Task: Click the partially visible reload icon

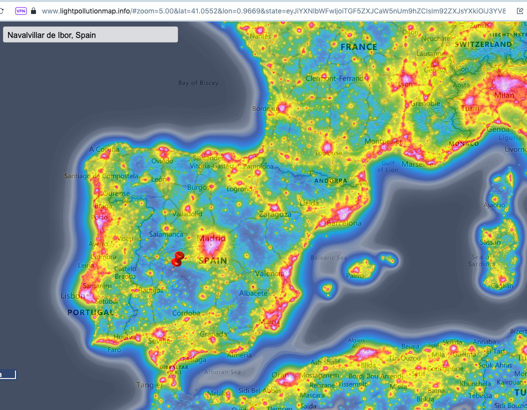Action: (x=1, y=10)
